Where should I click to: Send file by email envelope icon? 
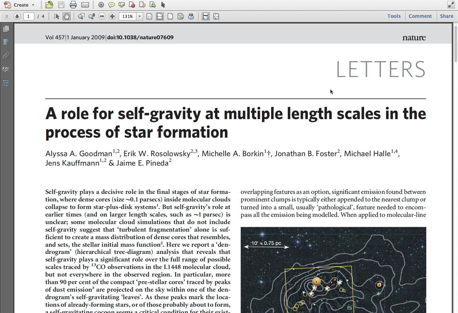pos(85,5)
